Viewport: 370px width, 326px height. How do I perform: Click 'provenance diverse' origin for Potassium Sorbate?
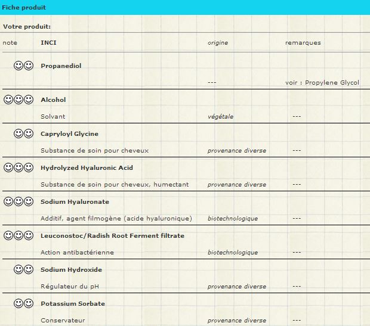(x=237, y=321)
